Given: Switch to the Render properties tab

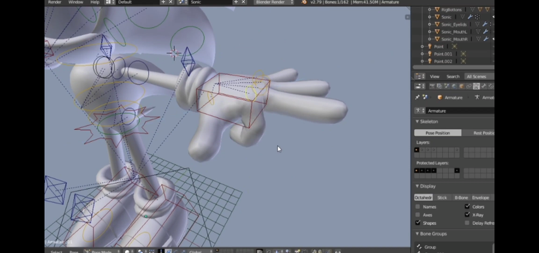Looking at the screenshot, I should click(x=432, y=87).
